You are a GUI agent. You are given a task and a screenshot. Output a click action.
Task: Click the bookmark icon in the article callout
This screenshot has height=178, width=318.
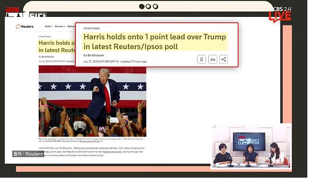(x=202, y=59)
